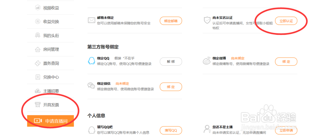Click the 兑换中心 sidebar icon
Image resolution: width=314 pixels, height=138 pixels.
tap(38, 77)
